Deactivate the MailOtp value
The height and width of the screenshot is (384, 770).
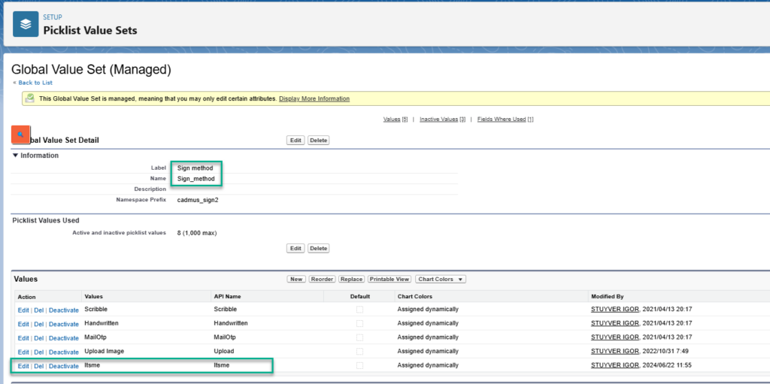(x=63, y=338)
